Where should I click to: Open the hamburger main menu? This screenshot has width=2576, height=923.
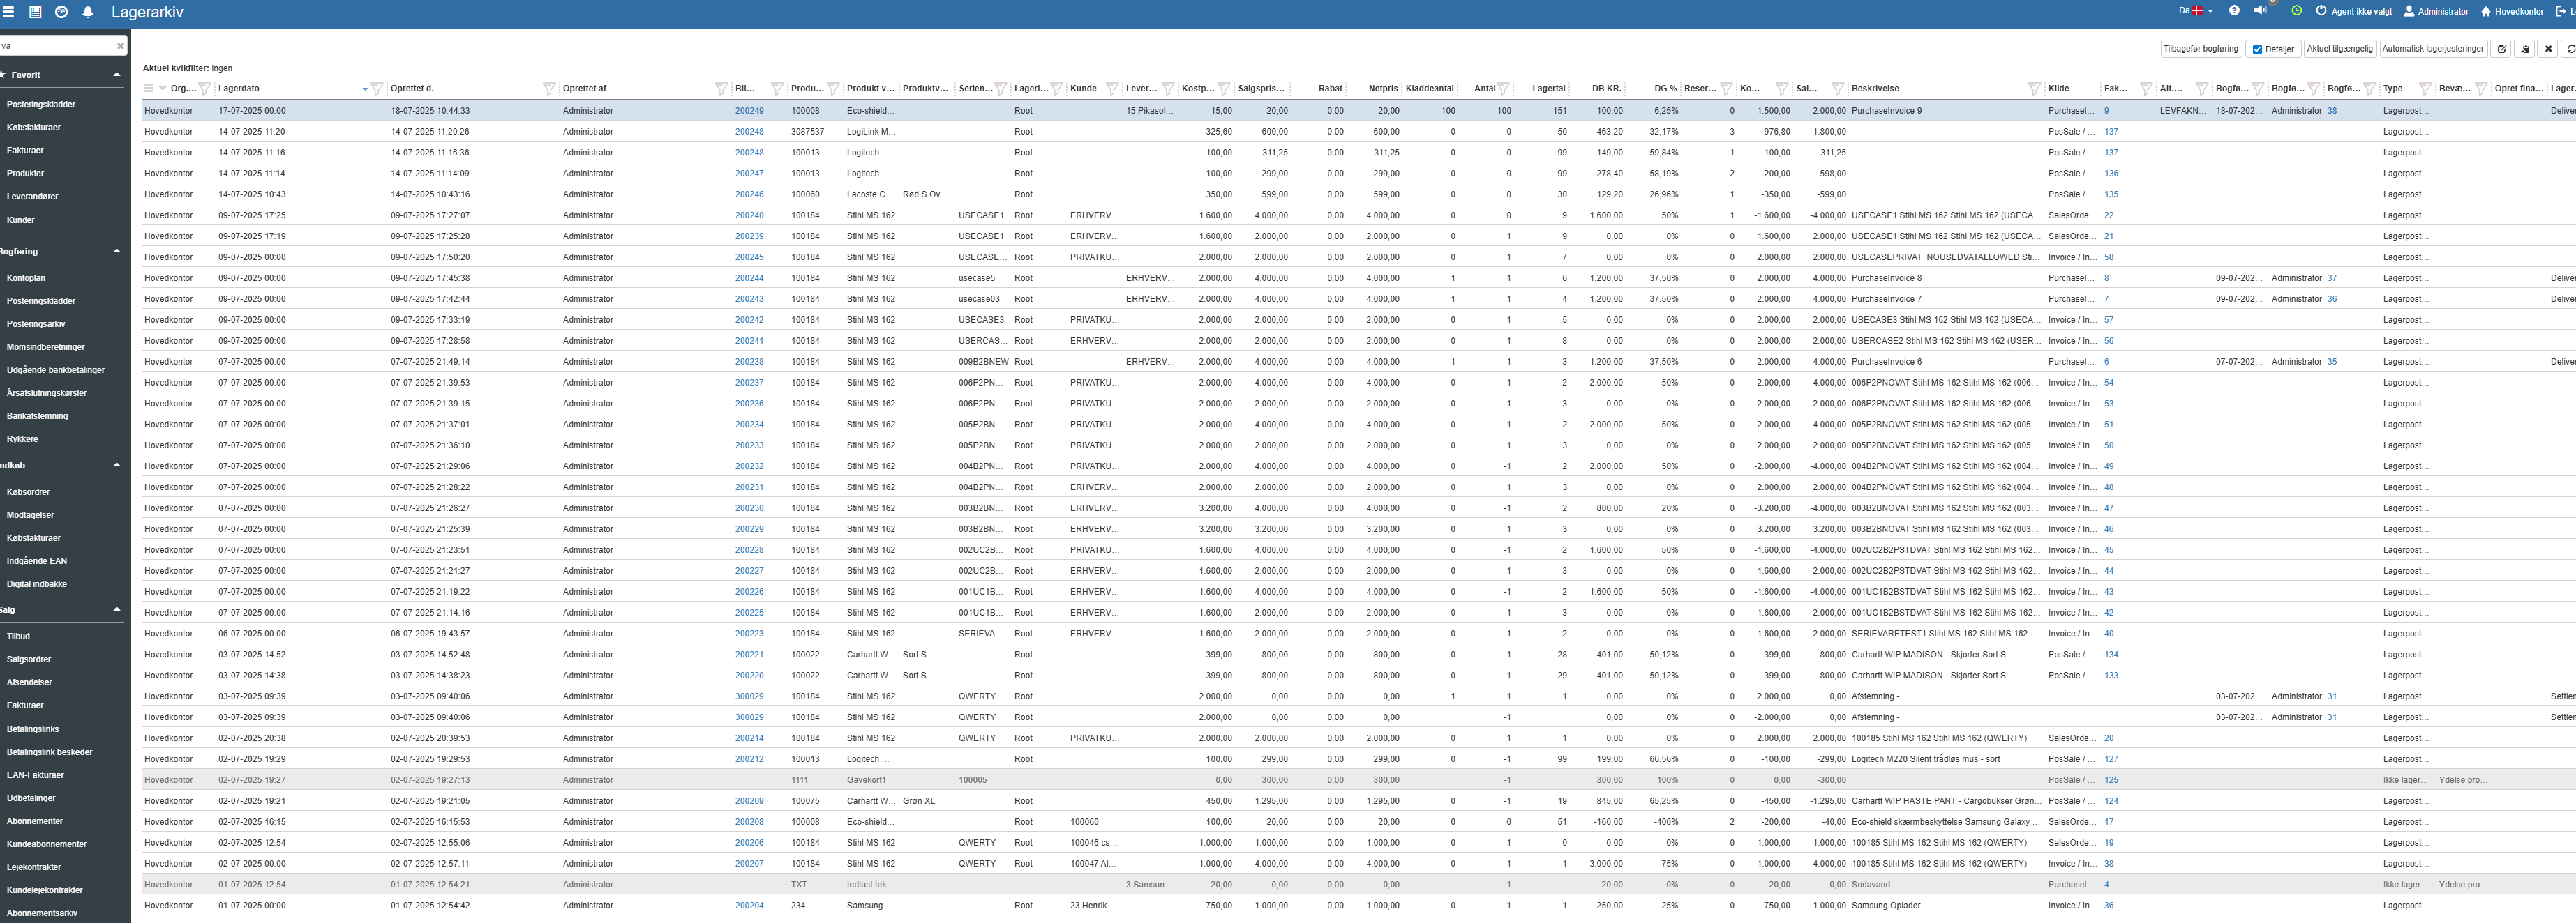pyautogui.click(x=9, y=12)
